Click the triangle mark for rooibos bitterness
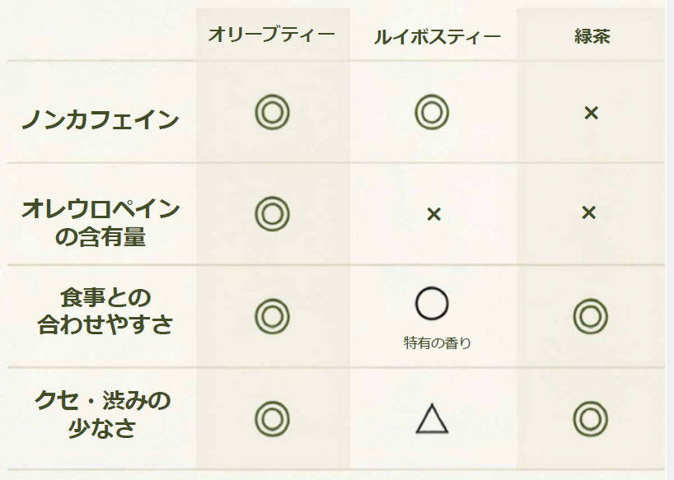Screen dimensions: 674x480 click(x=432, y=418)
